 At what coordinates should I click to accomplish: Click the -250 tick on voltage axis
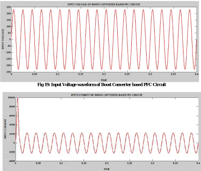[x=8, y=72]
